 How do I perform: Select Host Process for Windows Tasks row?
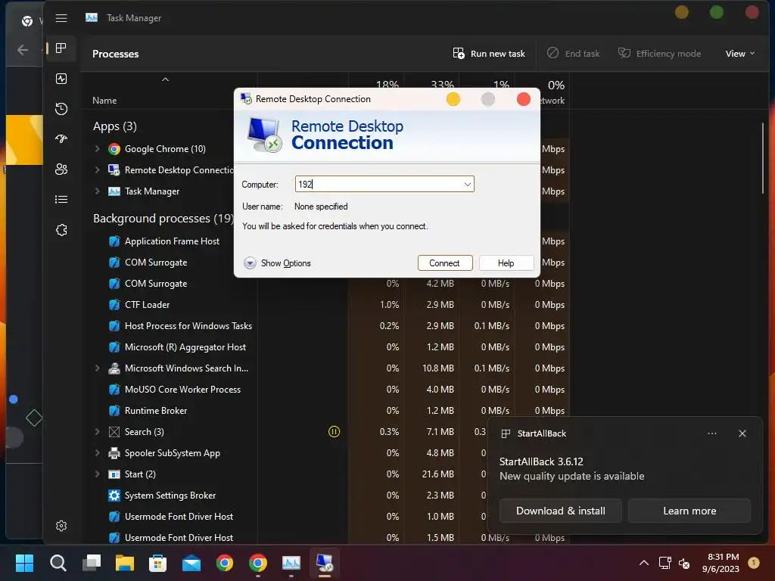(x=188, y=326)
